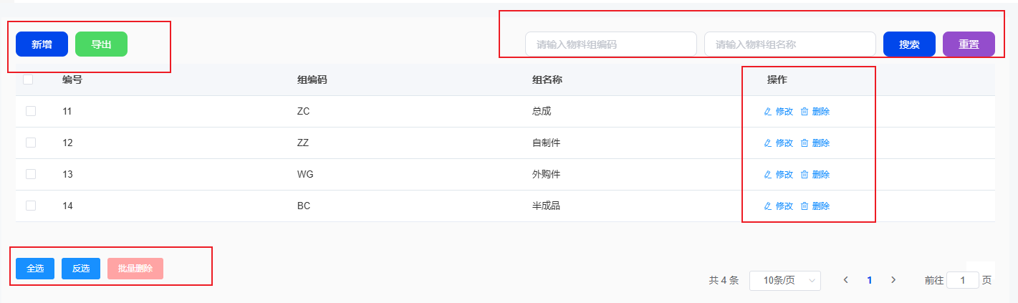Click edit pencil icon for row 11
The height and width of the screenshot is (303, 1018).
click(x=768, y=112)
